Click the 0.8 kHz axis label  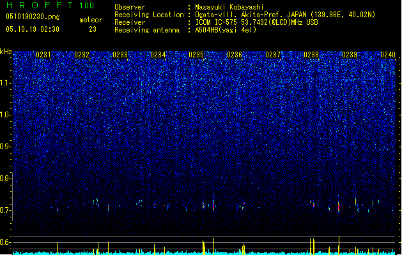coord(5,178)
